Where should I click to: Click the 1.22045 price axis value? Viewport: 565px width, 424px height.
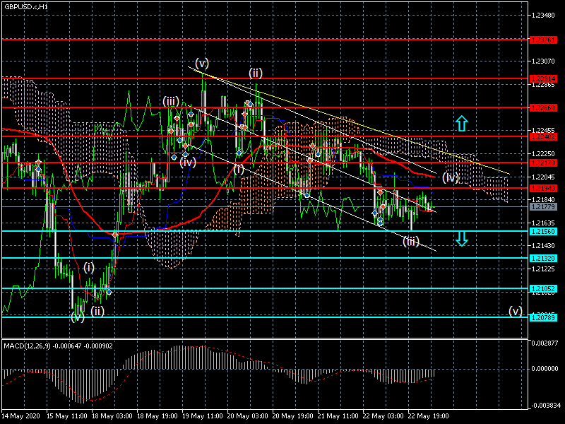point(543,177)
